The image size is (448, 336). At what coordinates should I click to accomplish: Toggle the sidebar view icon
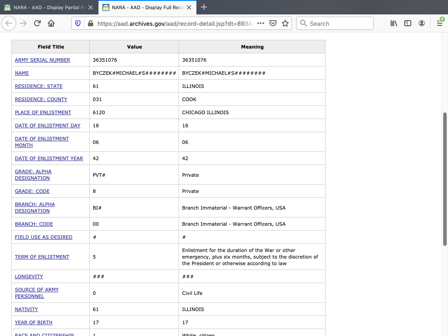pyautogui.click(x=408, y=24)
